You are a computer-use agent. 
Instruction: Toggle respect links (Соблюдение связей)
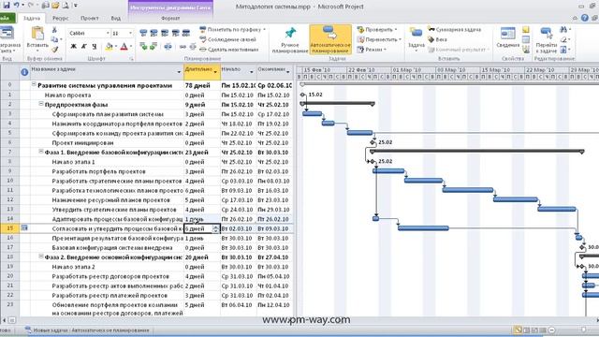tap(228, 39)
